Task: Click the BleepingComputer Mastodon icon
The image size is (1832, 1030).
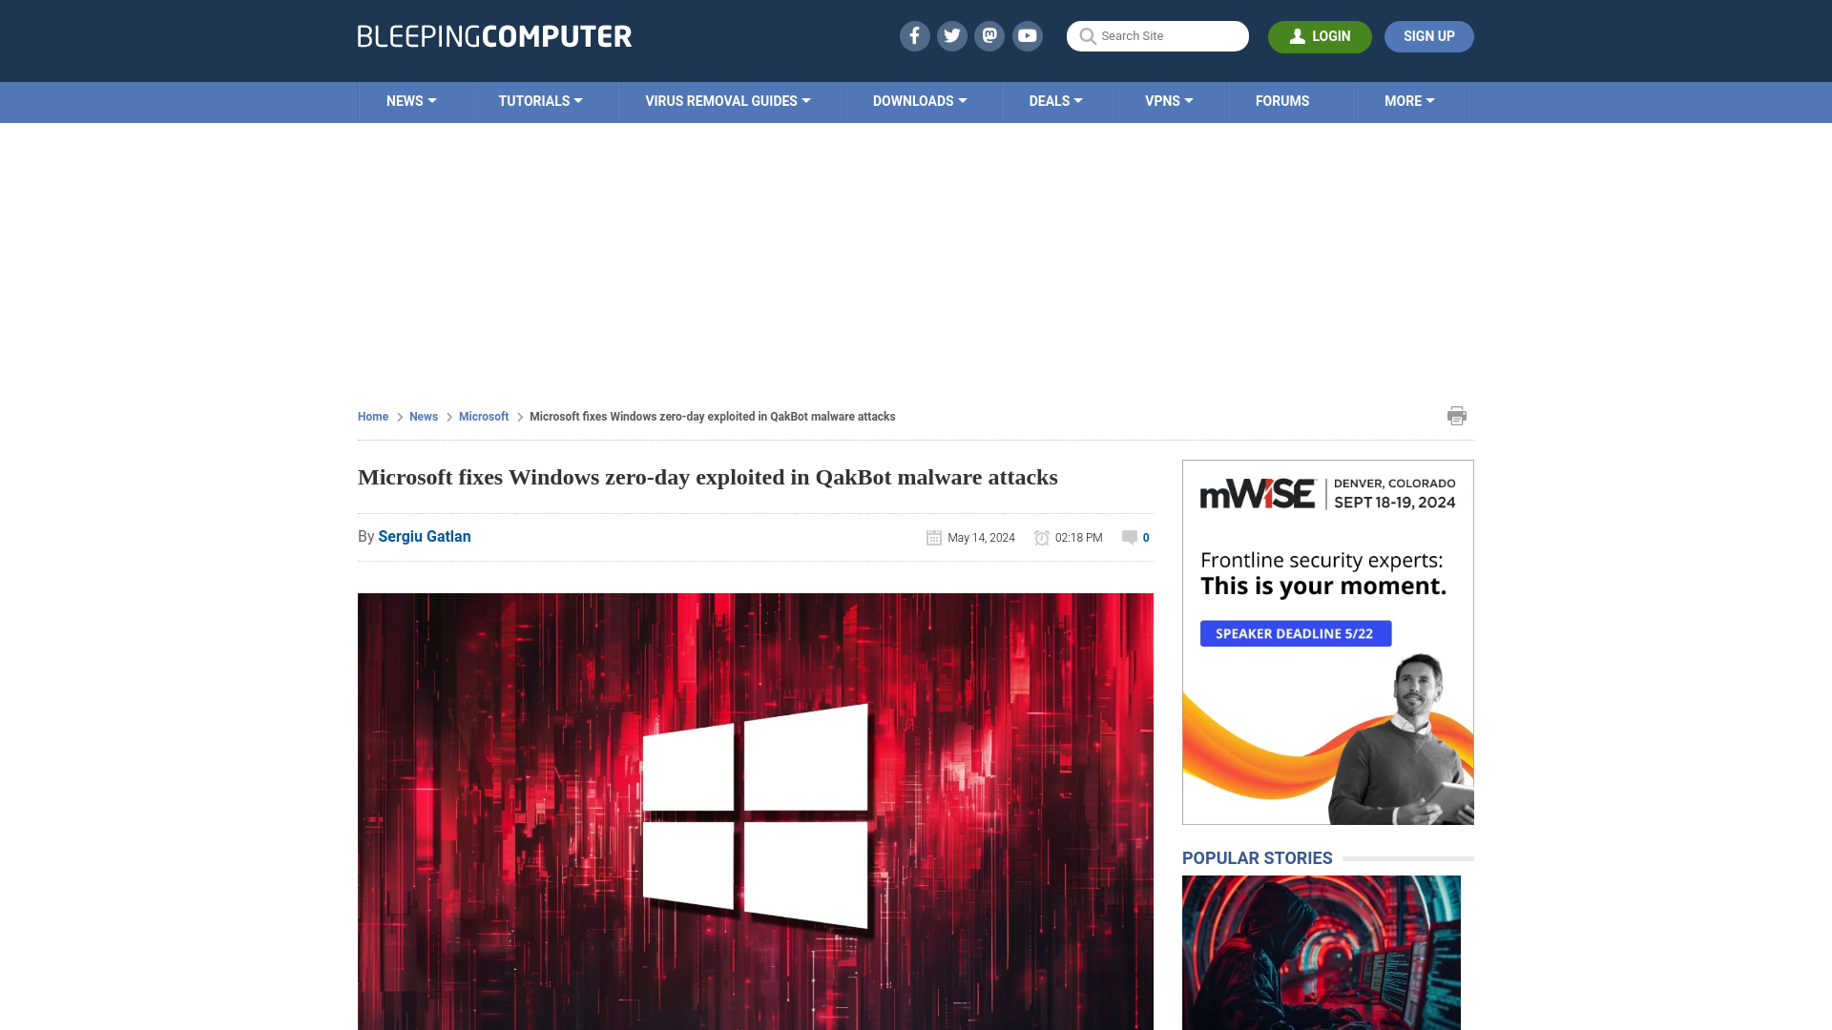Action: [x=989, y=35]
